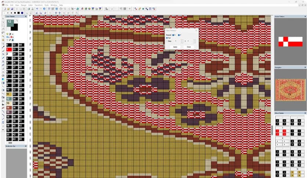Pick color swatch 44 in palette
Viewport: 307px width, 178px height.
coord(22,45)
